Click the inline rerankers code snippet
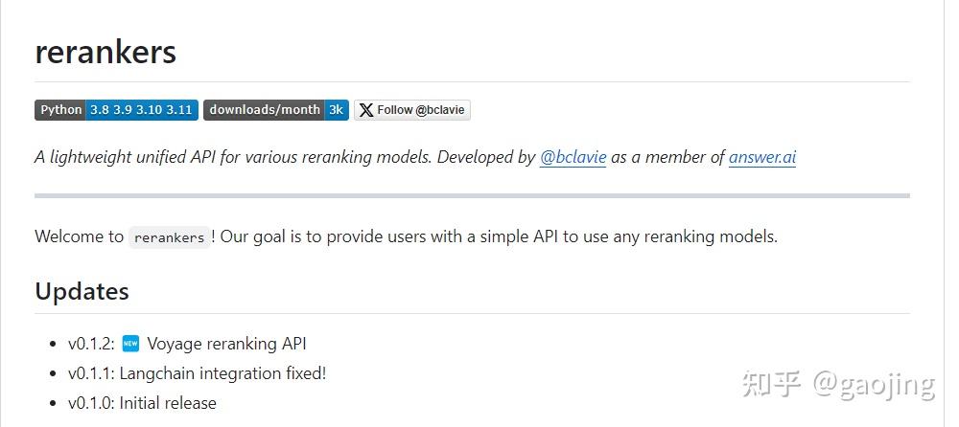The width and height of the screenshot is (959, 427). 170,237
